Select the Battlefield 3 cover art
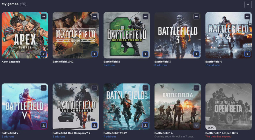This screenshot has width=255, height=140. pos(178,35)
